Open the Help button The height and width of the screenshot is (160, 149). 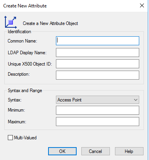(129, 151)
